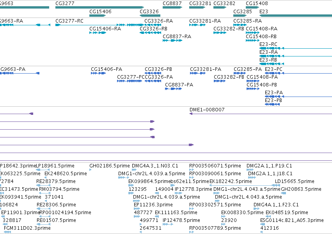This screenshot has height=234, width=332.
Task: Select the EK182242.5prime EST
Action: (x=245, y=185)
